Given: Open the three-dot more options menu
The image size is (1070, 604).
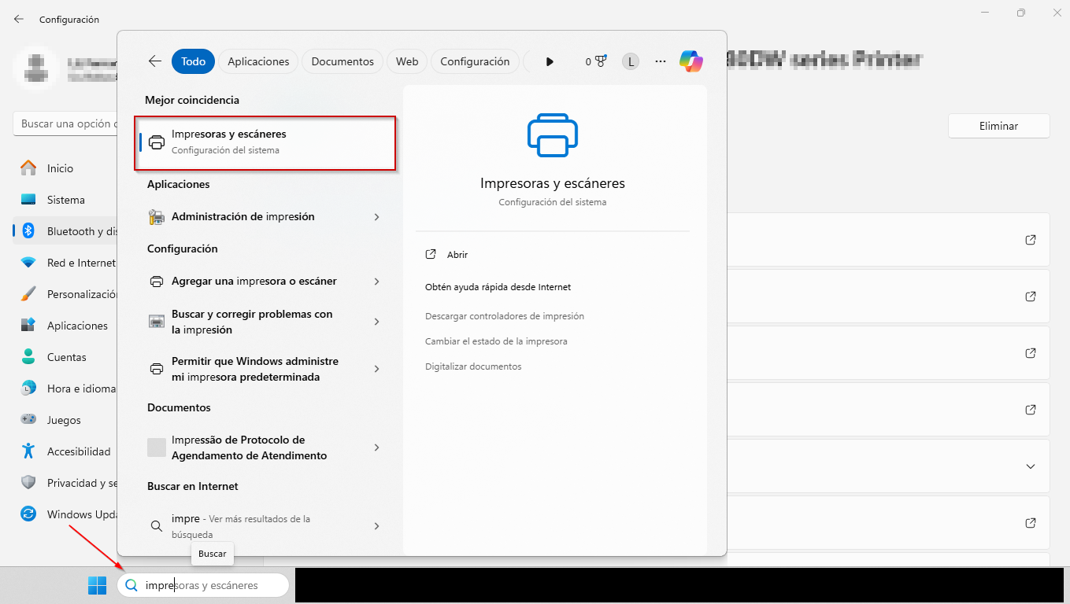Looking at the screenshot, I should (x=661, y=61).
